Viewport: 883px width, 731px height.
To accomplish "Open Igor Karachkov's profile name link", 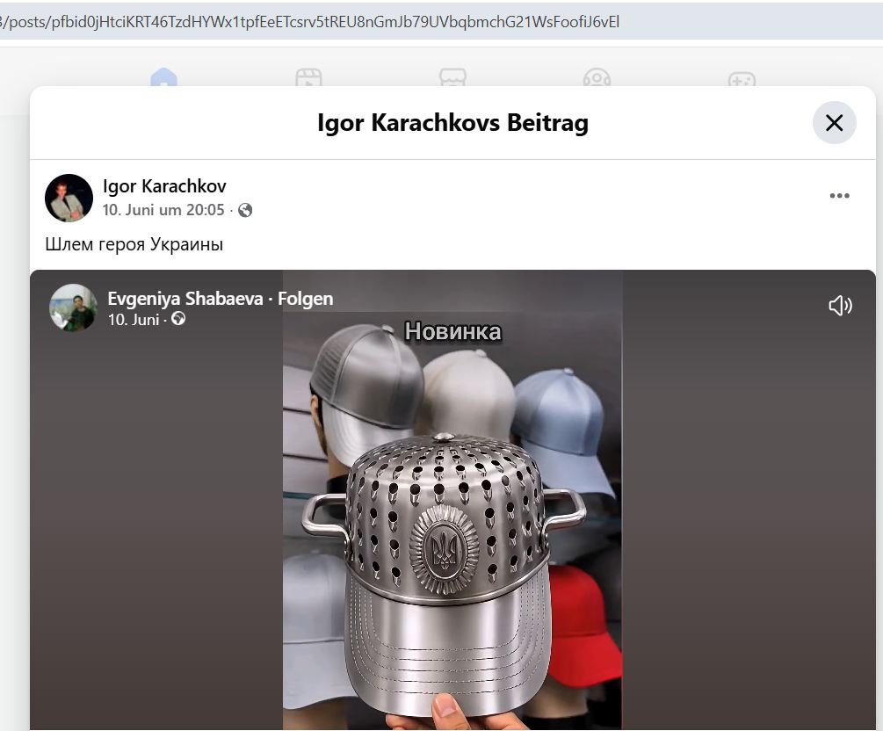I will coord(164,186).
